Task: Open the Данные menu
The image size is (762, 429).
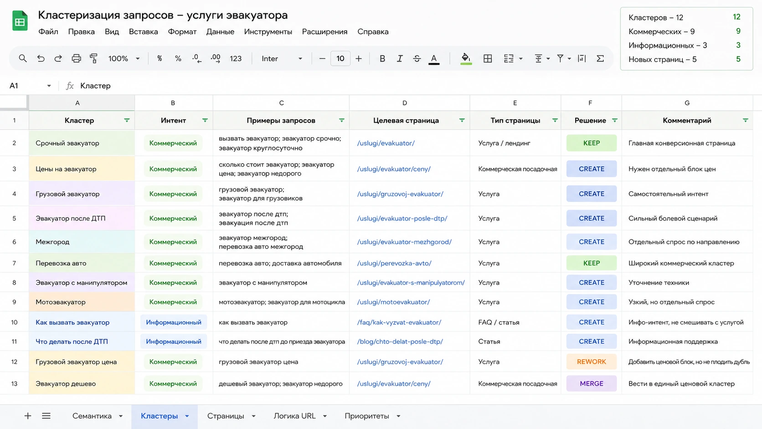Action: [x=220, y=31]
